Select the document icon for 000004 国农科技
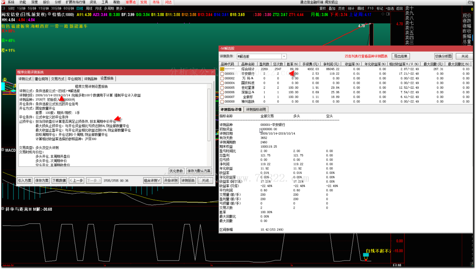 click(222, 83)
